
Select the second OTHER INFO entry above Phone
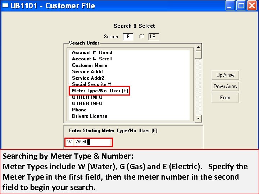(x=87, y=103)
